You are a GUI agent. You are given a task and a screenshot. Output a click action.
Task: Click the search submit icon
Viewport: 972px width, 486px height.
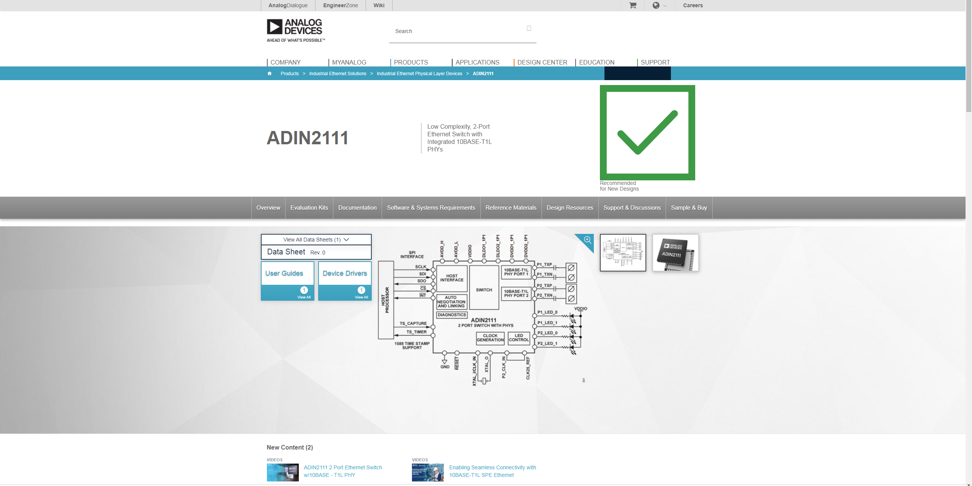click(529, 28)
